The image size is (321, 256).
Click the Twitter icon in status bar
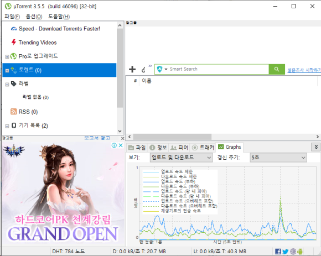point(285,252)
